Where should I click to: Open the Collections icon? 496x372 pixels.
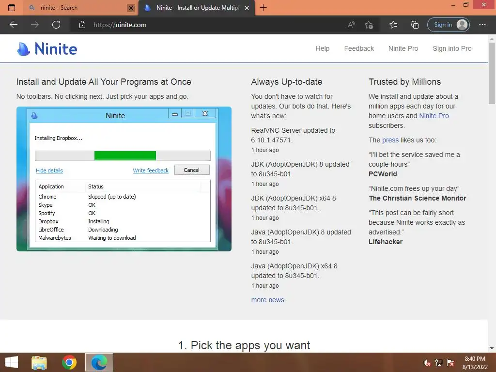415,25
